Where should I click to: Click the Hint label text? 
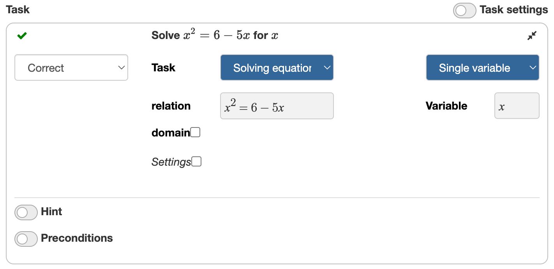coord(51,212)
